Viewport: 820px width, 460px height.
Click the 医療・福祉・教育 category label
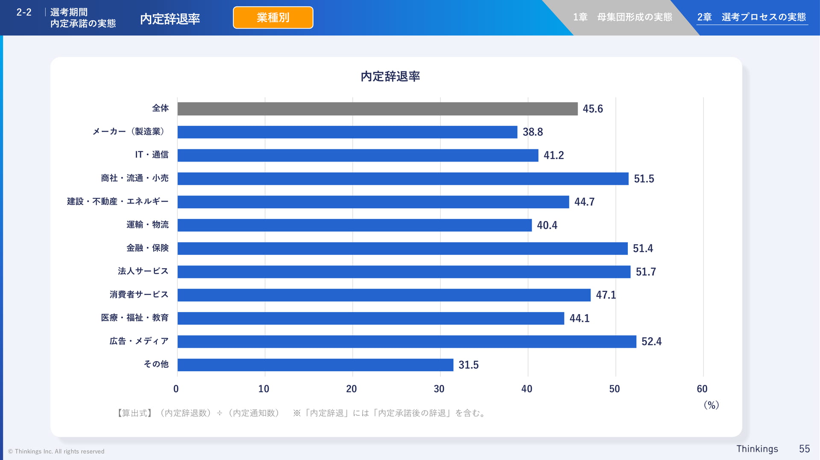click(x=135, y=318)
